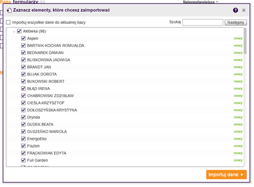Toggle the Full Garden checkbox
The image size is (254, 187).
[23, 160]
